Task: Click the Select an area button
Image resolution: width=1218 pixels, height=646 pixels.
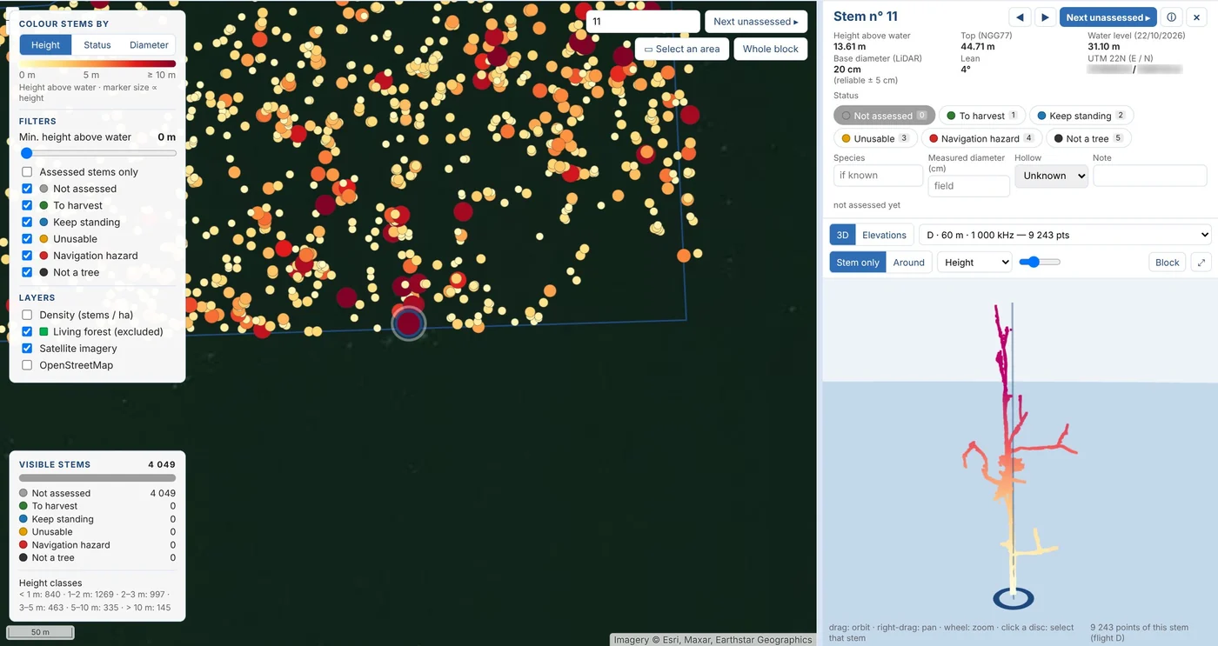Action: [682, 49]
